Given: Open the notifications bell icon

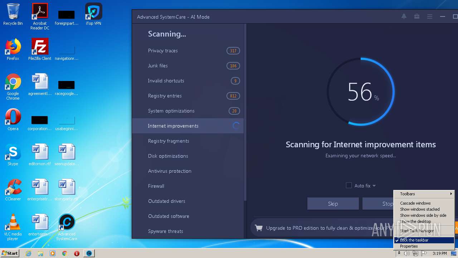Looking at the screenshot, I should [x=404, y=16].
